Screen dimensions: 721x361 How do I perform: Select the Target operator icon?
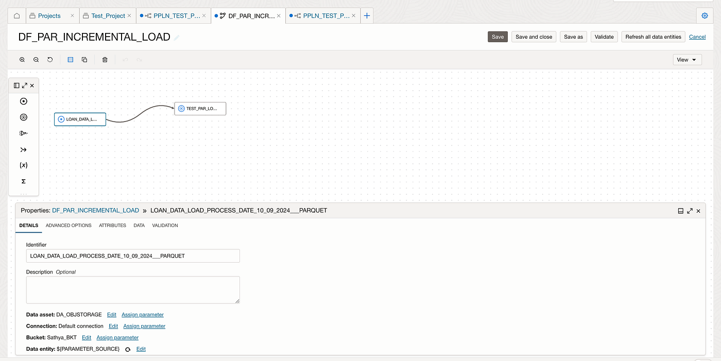(x=23, y=117)
